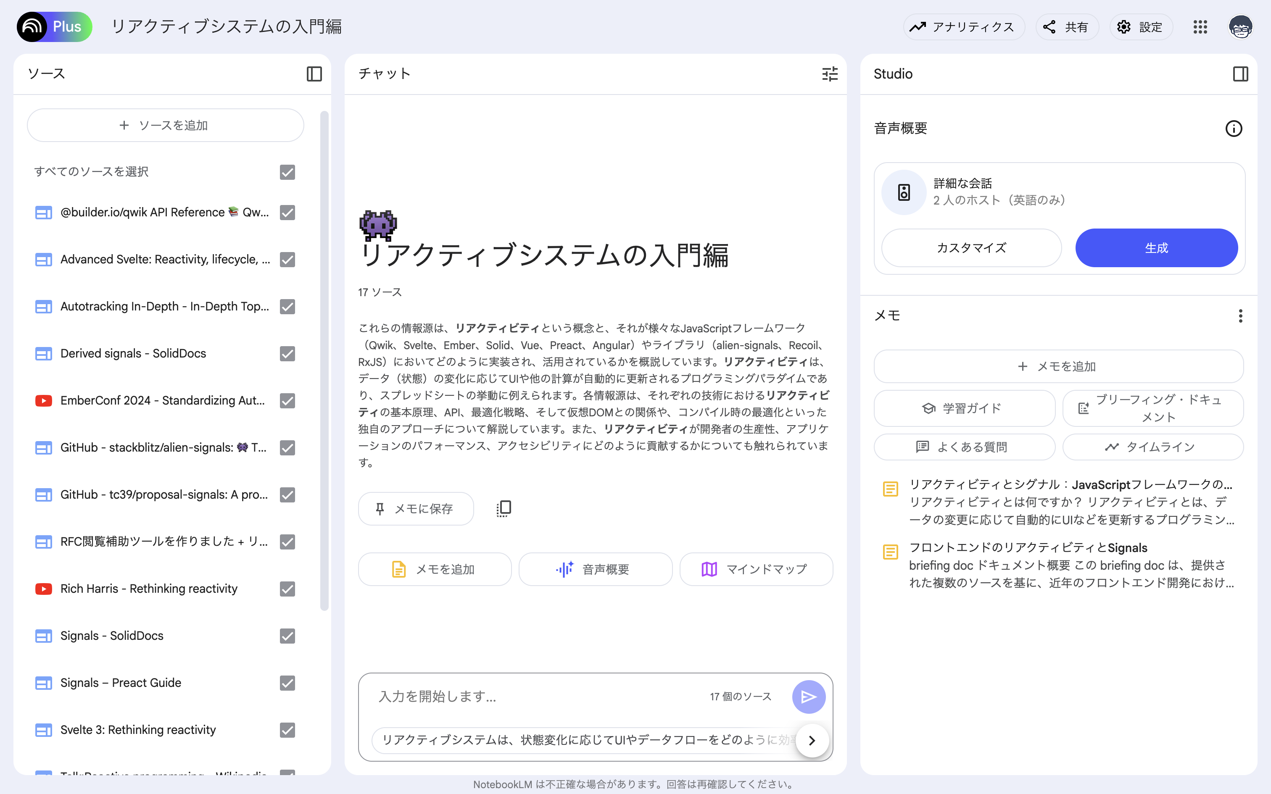Uncheck the Signals – Preact Guide source
Image resolution: width=1271 pixels, height=794 pixels.
[287, 683]
